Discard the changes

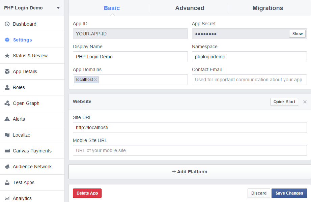[259, 193]
